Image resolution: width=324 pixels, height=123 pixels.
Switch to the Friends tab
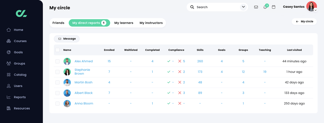pyautogui.click(x=58, y=23)
